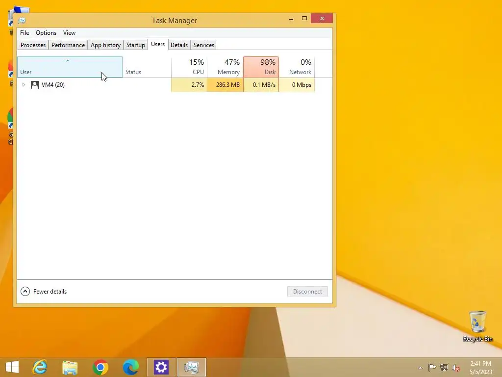Sort by the Disk column header
This screenshot has width=502, height=377.
click(261, 67)
